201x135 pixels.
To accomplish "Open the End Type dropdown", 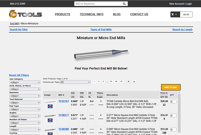I will click(25, 109).
